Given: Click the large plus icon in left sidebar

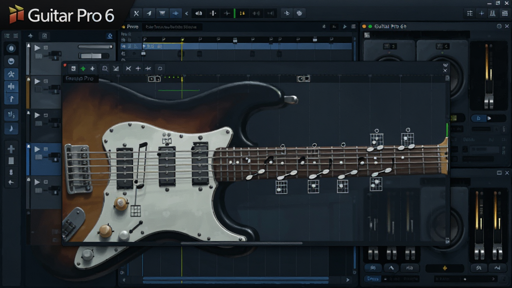Looking at the screenshot, I should point(11,149).
